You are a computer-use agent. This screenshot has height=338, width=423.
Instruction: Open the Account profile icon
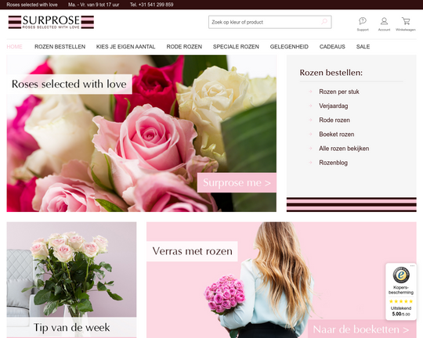click(x=384, y=21)
